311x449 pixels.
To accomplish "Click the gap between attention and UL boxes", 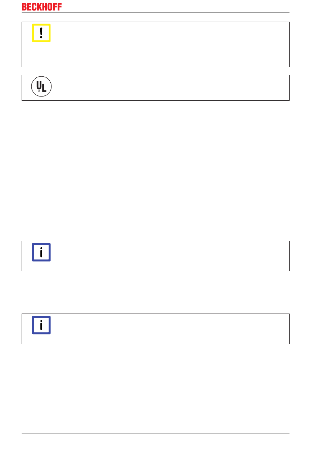I will [x=155, y=71].
